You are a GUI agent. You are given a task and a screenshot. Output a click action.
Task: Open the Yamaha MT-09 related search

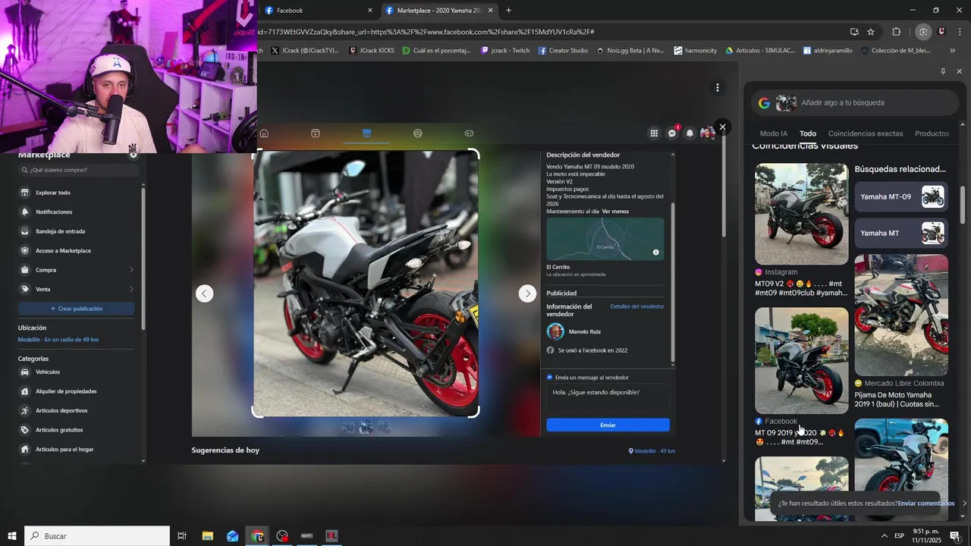(901, 196)
